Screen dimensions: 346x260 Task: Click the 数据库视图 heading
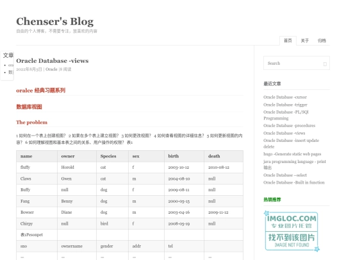pyautogui.click(x=29, y=107)
